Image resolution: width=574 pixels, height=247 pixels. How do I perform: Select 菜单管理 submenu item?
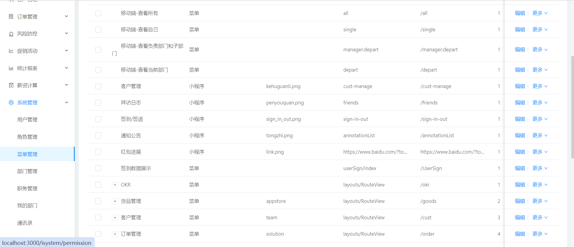pos(37,154)
